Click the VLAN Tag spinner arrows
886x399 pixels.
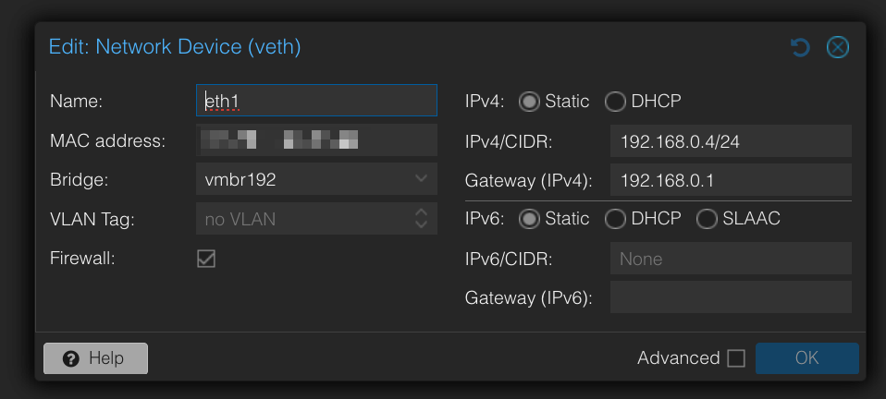421,219
